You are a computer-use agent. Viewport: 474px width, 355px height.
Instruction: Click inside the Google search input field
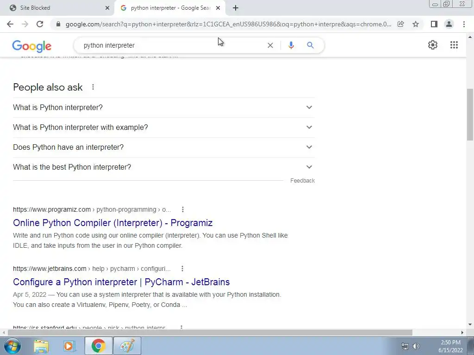[x=172, y=45]
